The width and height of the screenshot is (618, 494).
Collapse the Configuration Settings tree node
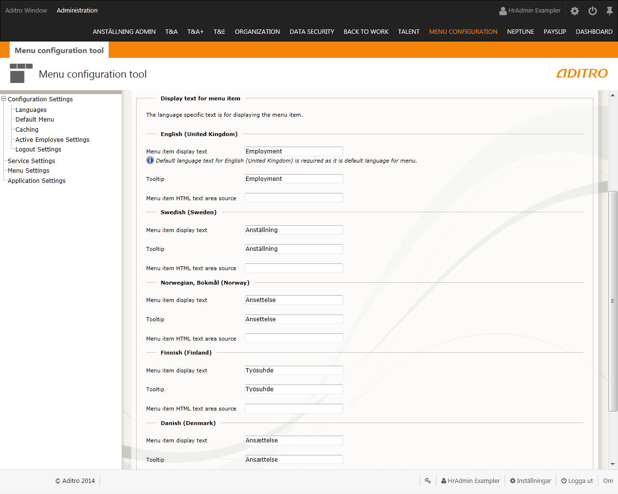click(x=3, y=99)
